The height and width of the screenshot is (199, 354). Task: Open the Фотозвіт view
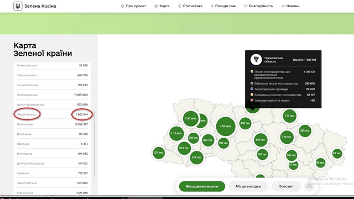click(286, 186)
